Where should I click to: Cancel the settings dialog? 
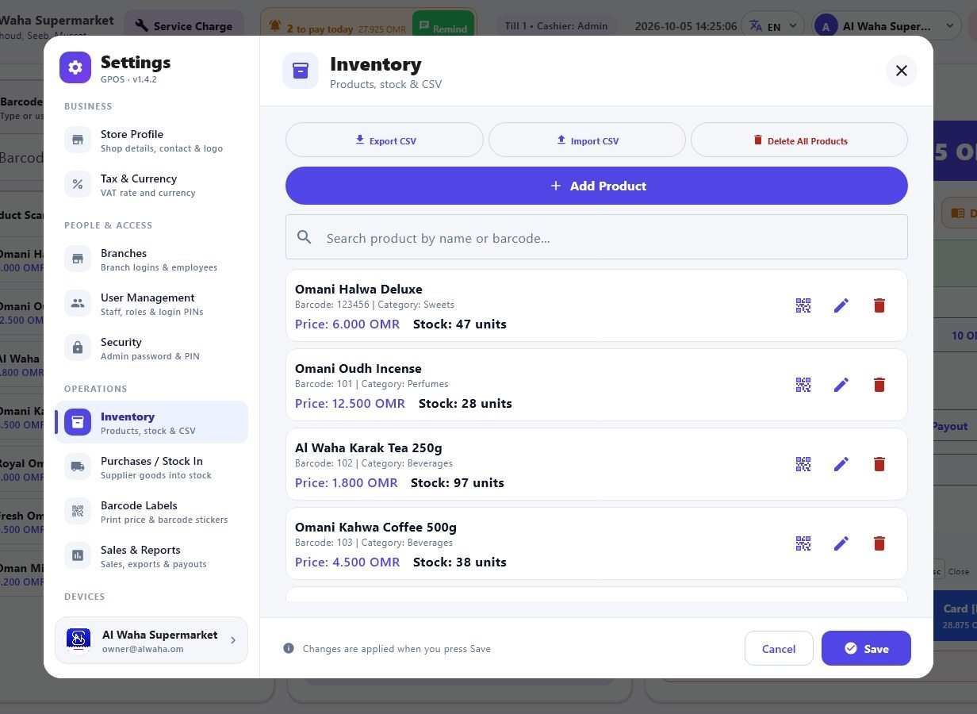pyautogui.click(x=779, y=648)
